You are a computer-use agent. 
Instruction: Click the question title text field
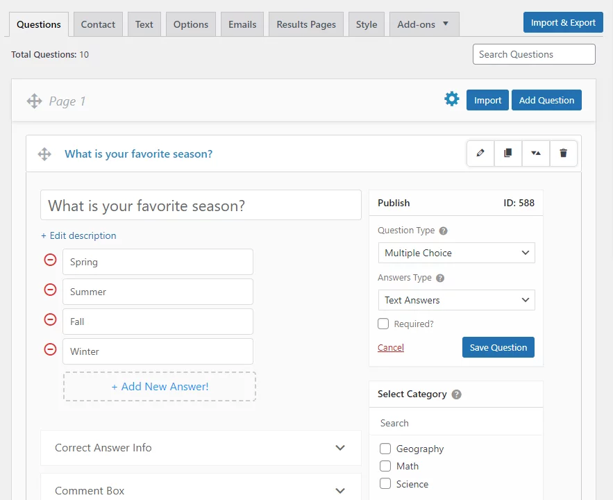[201, 206]
